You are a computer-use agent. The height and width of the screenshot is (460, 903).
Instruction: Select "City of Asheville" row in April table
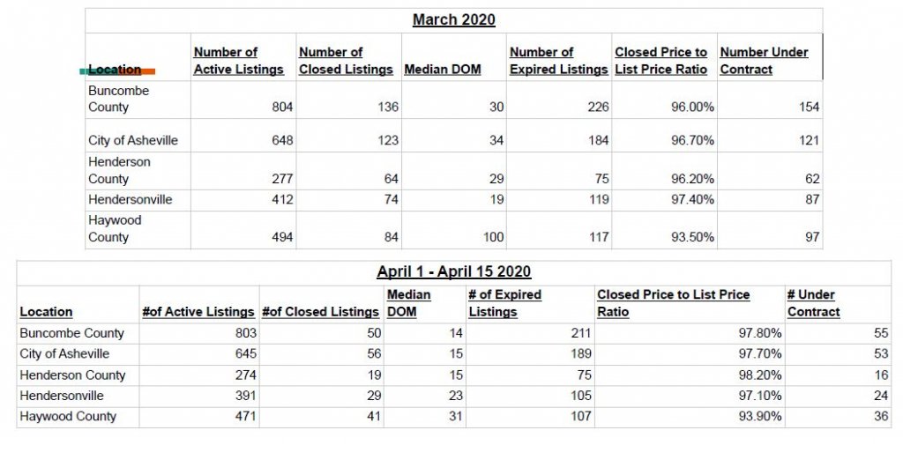[x=64, y=354]
